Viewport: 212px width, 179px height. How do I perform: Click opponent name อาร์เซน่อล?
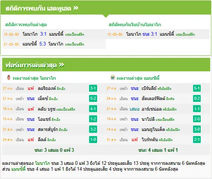(x=152, y=109)
